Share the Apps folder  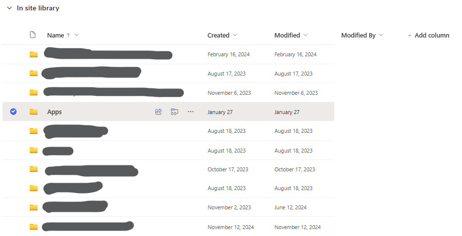[158, 112]
